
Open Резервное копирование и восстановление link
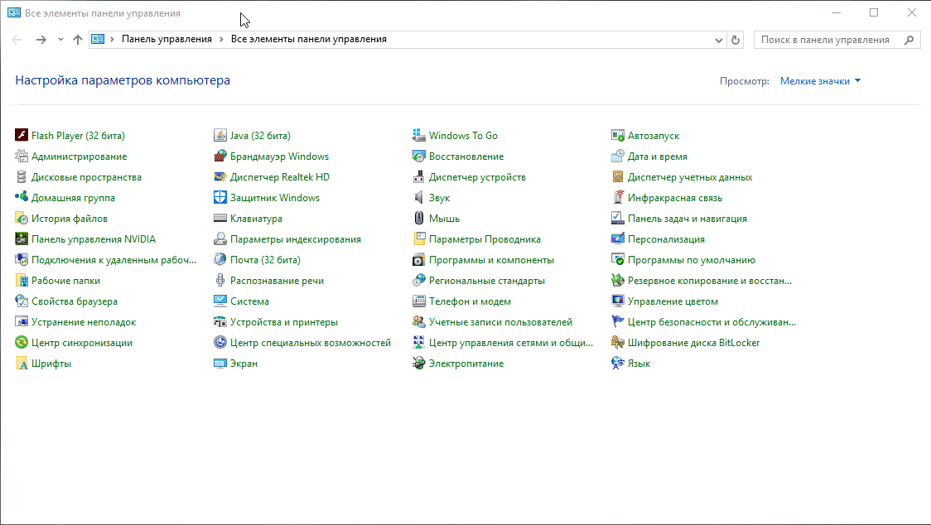click(x=710, y=281)
